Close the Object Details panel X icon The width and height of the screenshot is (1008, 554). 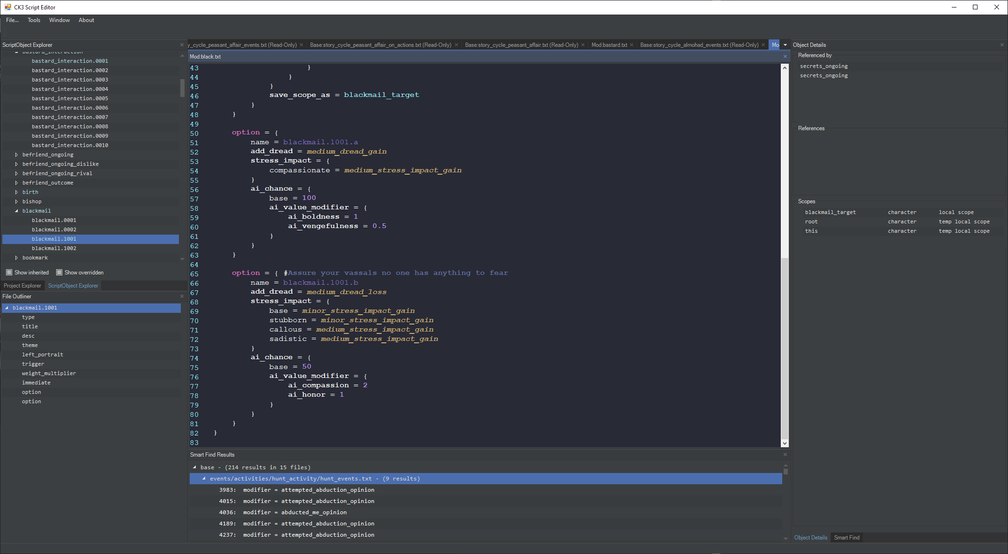coord(1002,44)
